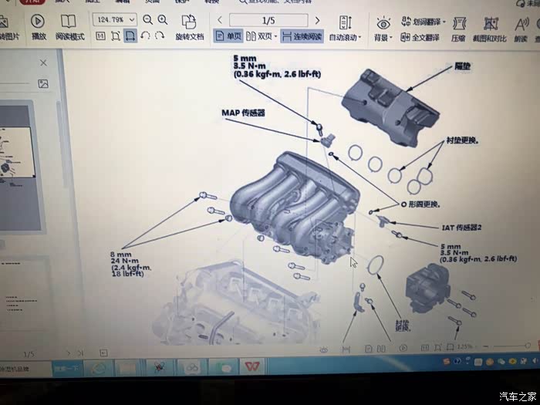
Task: Click the zoom out magnifier icon
Action: pyautogui.click(x=147, y=19)
